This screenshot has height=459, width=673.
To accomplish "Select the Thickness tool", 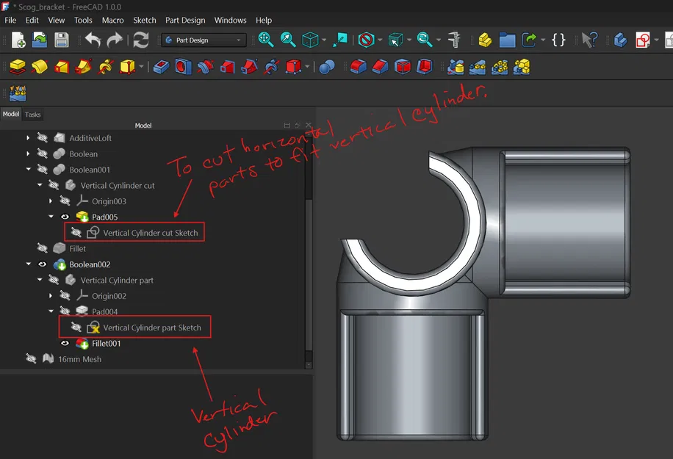I will (x=425, y=67).
